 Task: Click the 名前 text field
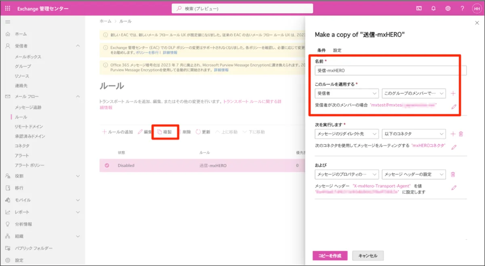(390, 71)
